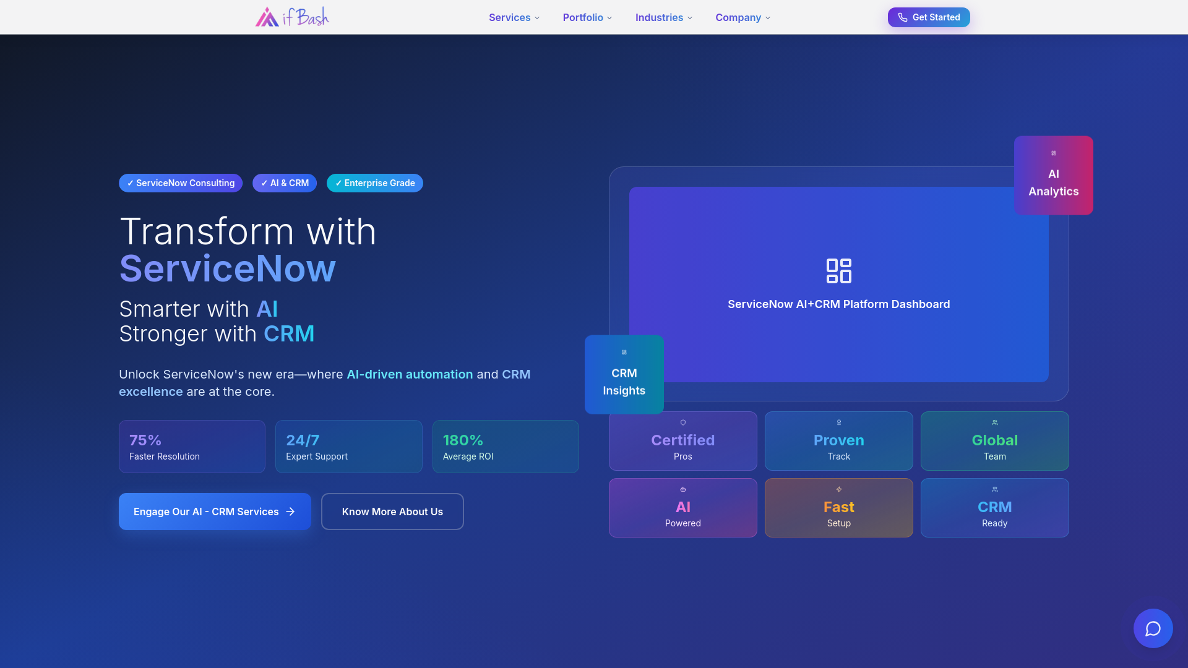This screenshot has width=1188, height=668.
Task: Click the award icon above Proven
Action: pos(838,422)
